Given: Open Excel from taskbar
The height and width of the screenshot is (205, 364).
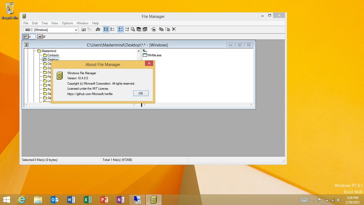Looking at the screenshot, I should (x=88, y=200).
